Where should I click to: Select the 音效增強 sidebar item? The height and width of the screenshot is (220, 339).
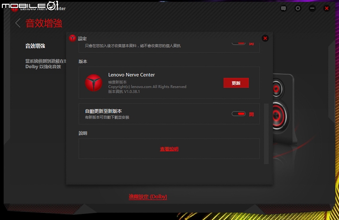35,46
